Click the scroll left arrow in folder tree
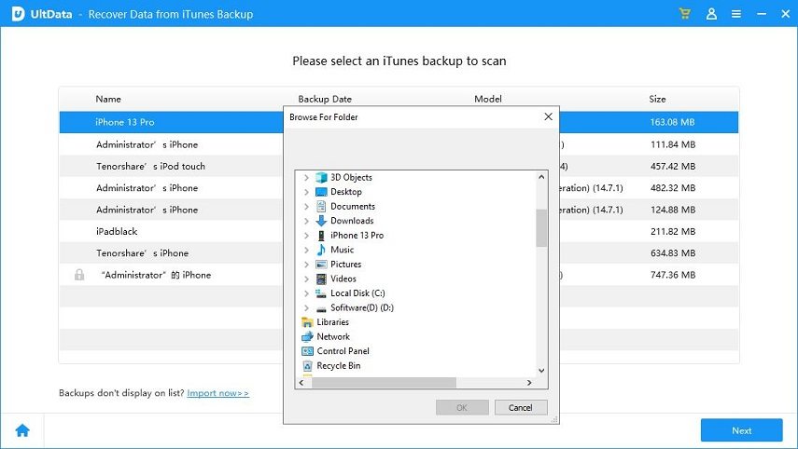798x449 pixels. click(x=301, y=383)
